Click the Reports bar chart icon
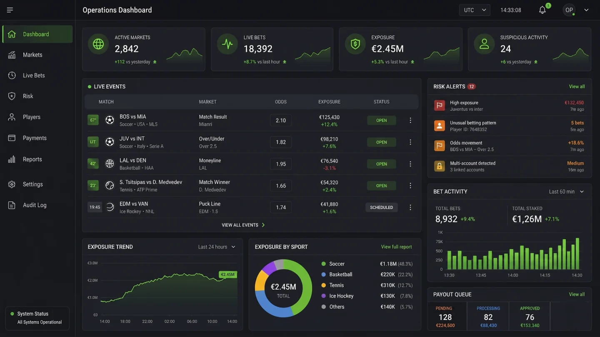The image size is (600, 337). [12, 159]
